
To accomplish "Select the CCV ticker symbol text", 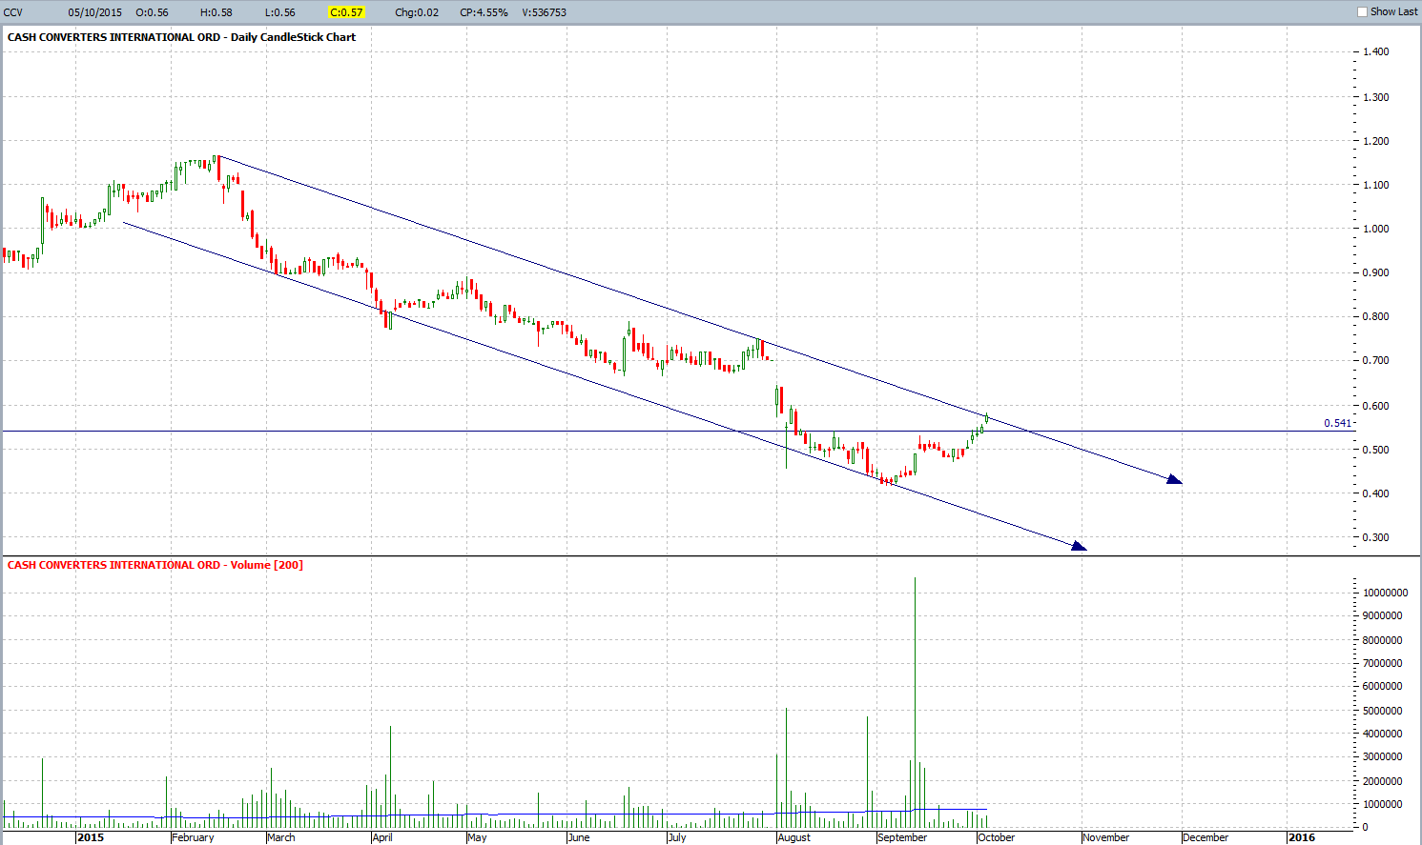I will pyautogui.click(x=13, y=12).
